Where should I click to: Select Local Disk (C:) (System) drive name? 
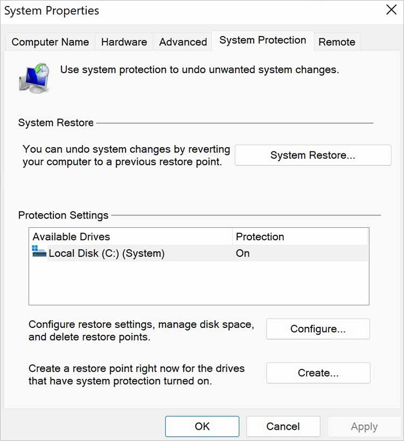106,253
